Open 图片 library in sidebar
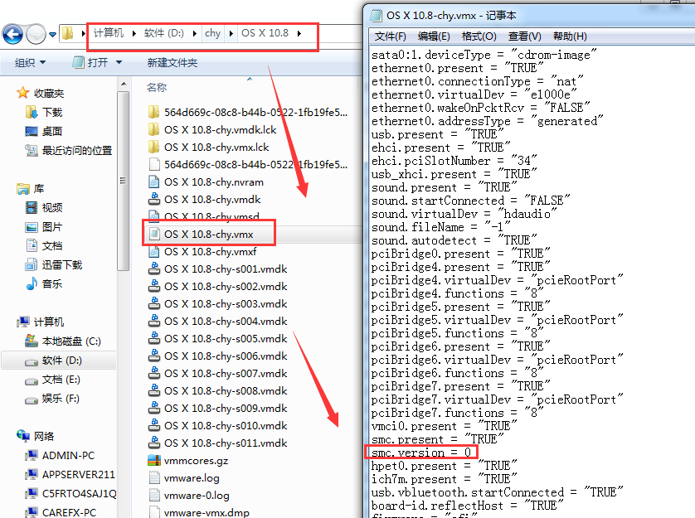Image resolution: width=695 pixels, height=518 pixels. point(44,227)
